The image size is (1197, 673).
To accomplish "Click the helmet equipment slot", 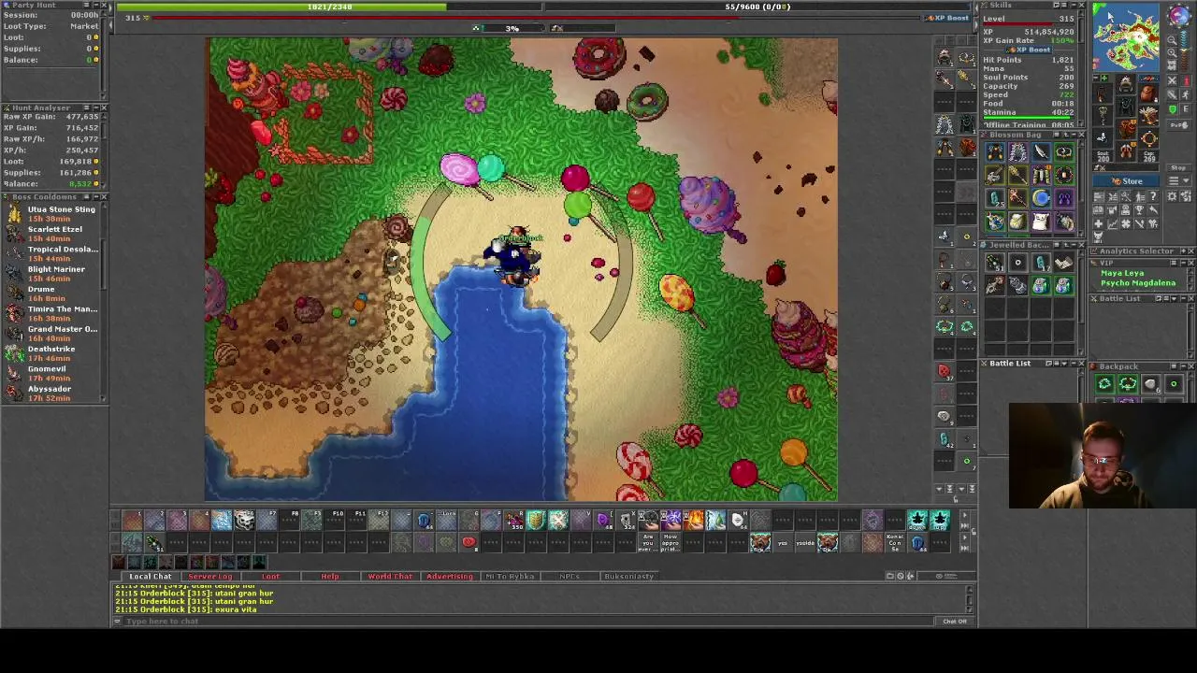I will click(1126, 83).
